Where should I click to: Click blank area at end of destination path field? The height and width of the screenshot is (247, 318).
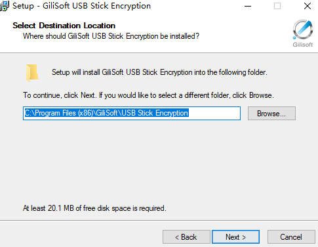[x=214, y=113]
